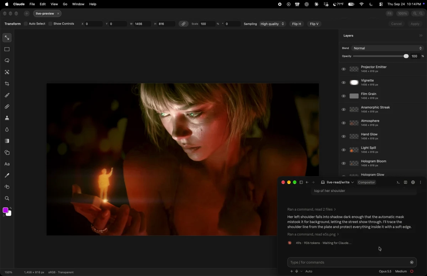The height and width of the screenshot is (276, 427).
Task: Click the Flip H button
Action: point(296,24)
